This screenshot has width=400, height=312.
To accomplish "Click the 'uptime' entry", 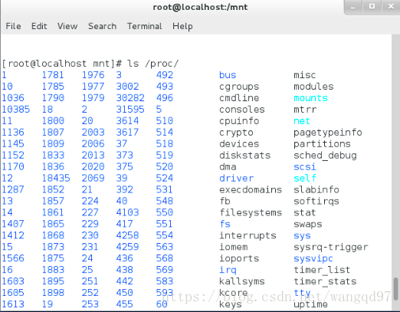I will click(x=310, y=304).
